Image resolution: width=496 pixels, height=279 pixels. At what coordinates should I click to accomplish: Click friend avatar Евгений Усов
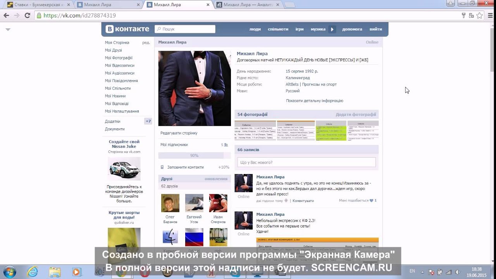click(194, 203)
